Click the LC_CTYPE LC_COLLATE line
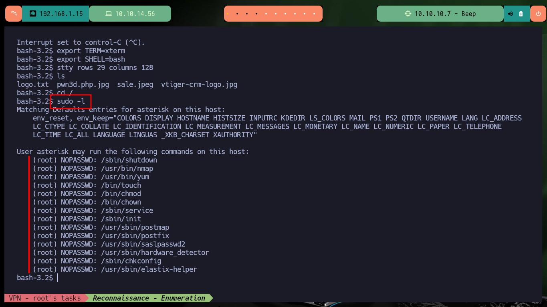 click(267, 126)
